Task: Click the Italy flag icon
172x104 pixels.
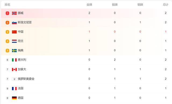Action: [14, 60]
